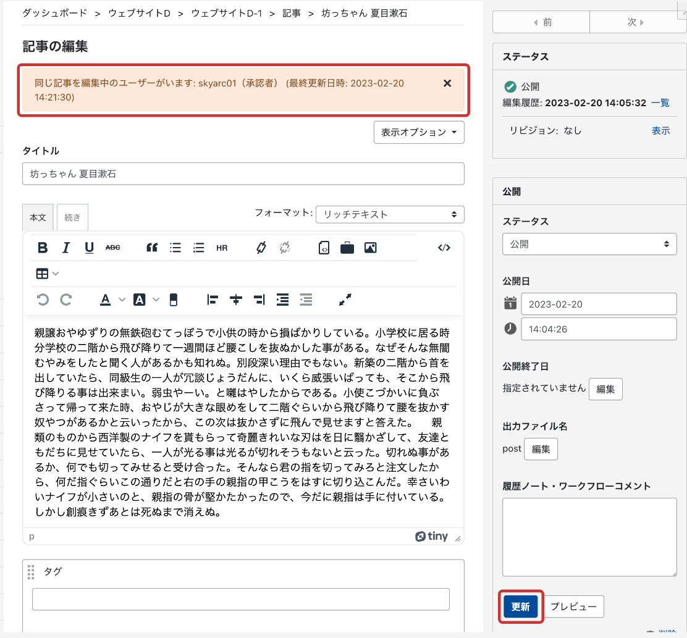Open the 一覧 revision history link
Viewport: 687px width, 638px height.
pos(660,103)
